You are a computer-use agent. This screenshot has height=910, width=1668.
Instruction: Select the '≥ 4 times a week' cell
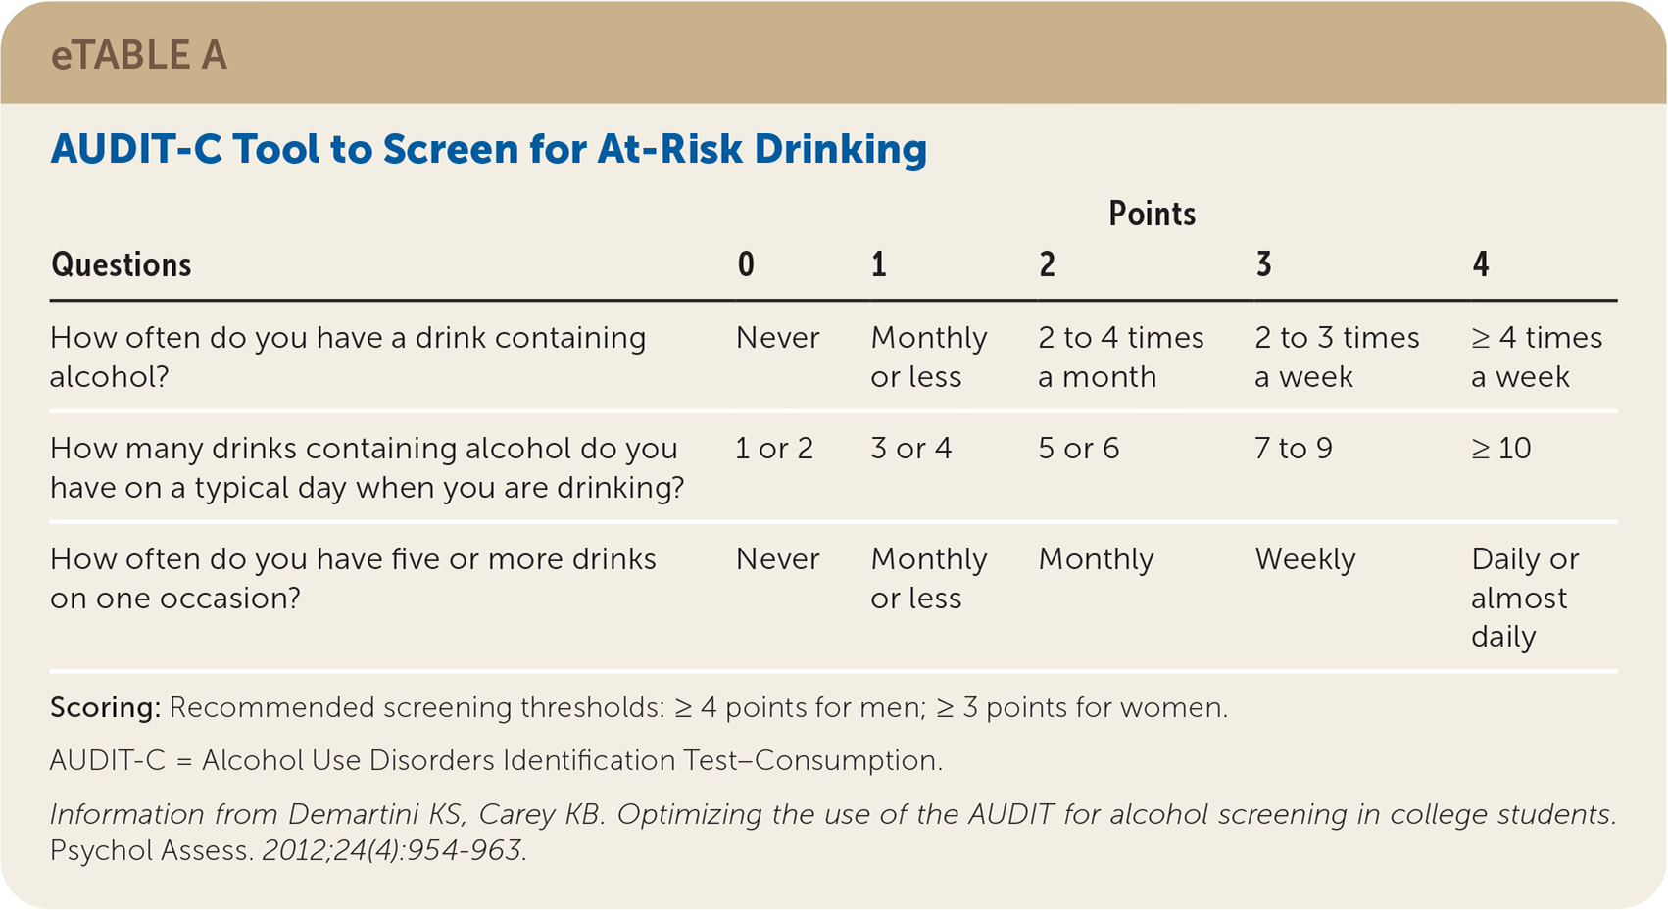(1536, 357)
